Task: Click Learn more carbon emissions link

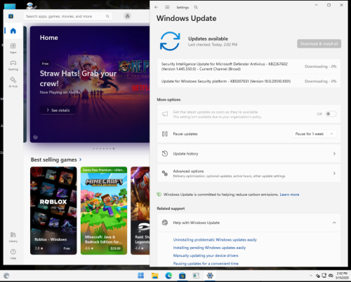Action: [289, 195]
